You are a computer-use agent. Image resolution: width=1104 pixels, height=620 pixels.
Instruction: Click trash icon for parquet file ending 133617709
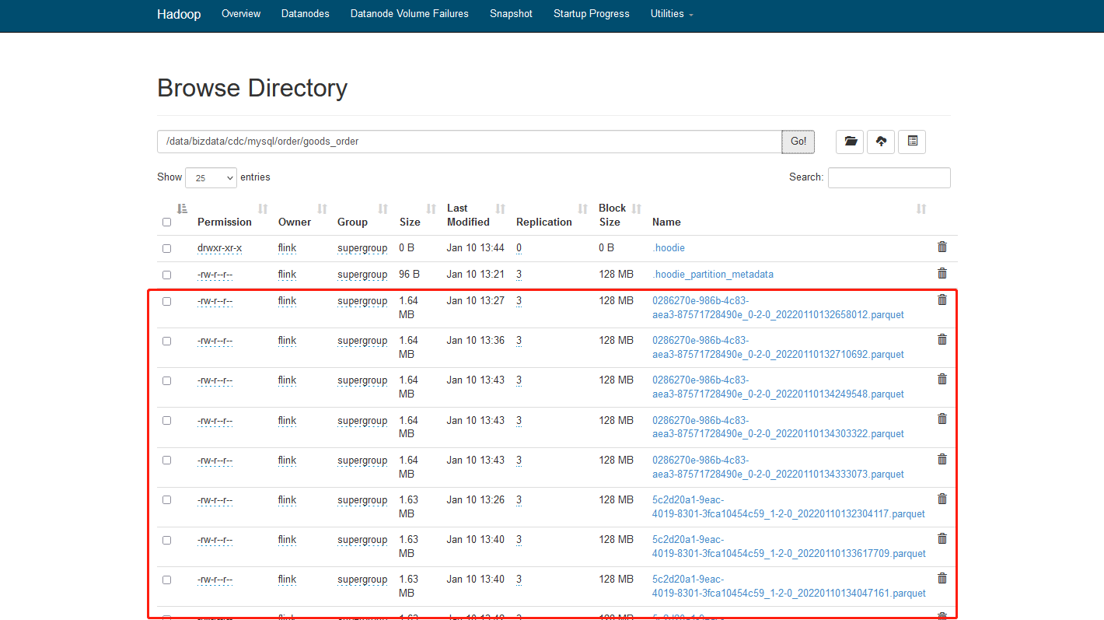(942, 538)
